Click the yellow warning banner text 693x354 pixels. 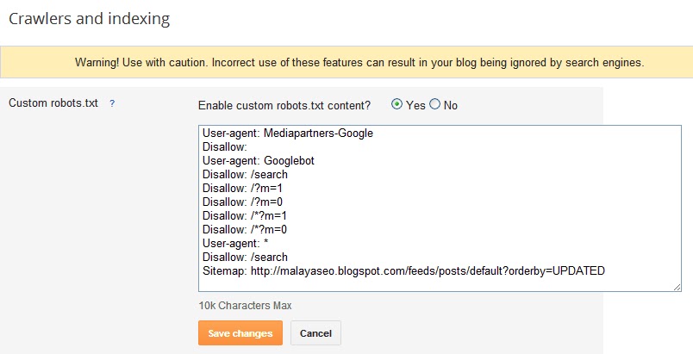coord(346,63)
